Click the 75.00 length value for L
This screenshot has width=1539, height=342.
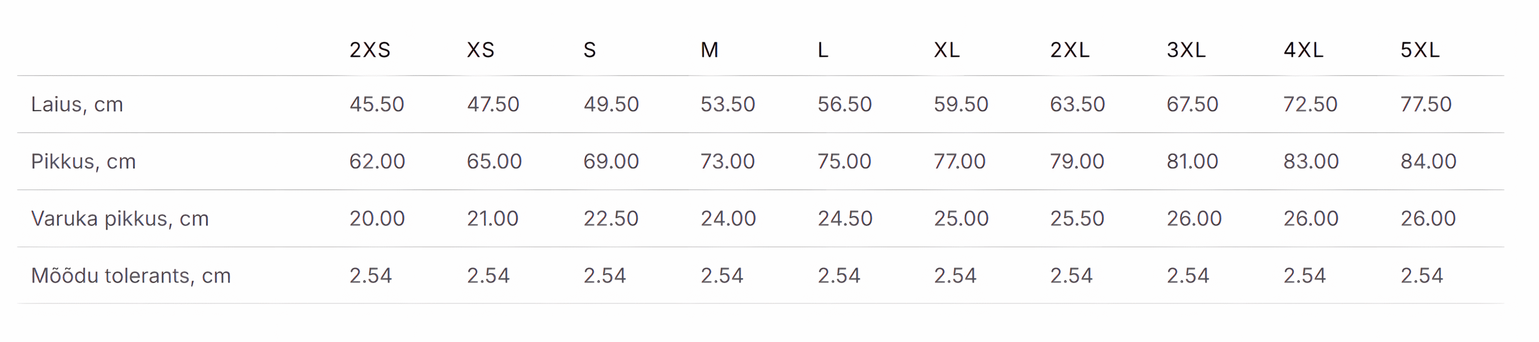tap(844, 162)
